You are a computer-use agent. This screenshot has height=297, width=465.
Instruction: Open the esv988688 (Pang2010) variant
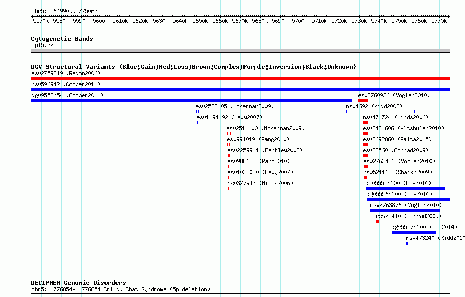click(x=259, y=161)
